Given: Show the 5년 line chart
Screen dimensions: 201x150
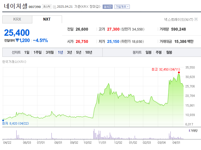Looking at the screenshot, I should coord(79,52).
